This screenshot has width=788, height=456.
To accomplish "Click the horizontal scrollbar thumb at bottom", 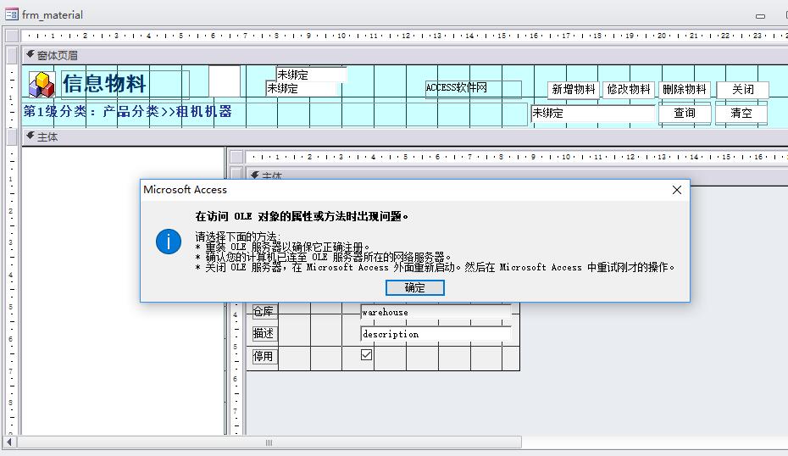I will pos(269,442).
